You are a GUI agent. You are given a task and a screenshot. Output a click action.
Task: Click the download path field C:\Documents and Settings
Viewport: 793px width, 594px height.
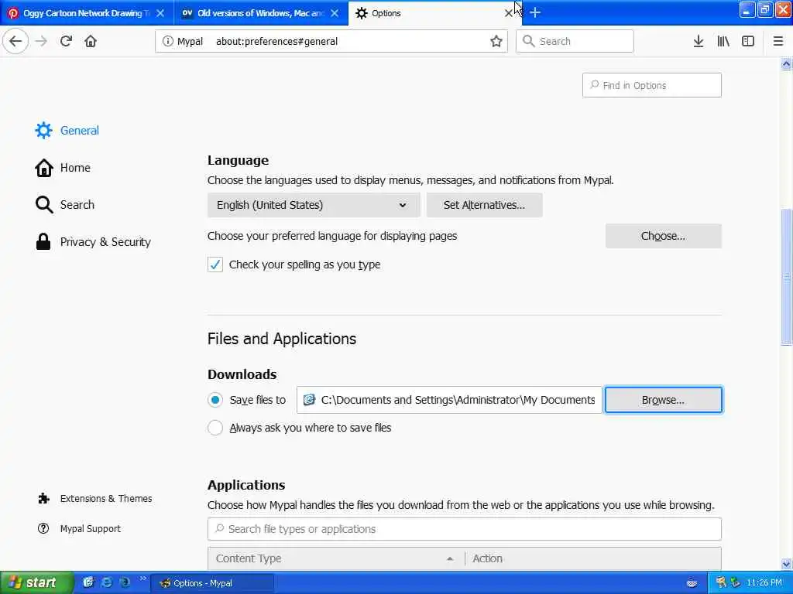449,400
